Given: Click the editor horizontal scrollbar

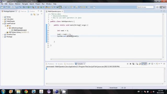Looking at the screenshot, I should coord(106,59).
